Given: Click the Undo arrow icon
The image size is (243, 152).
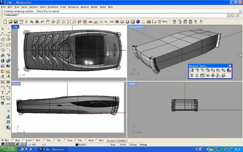Looking at the screenshot, I should pos(42,22).
